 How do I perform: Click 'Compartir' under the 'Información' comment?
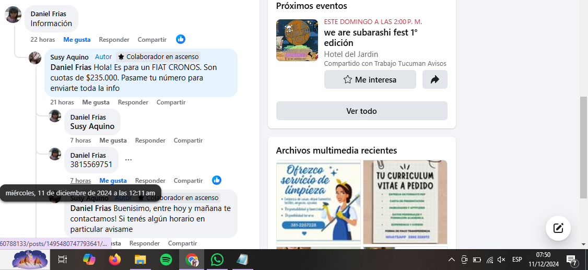click(152, 40)
